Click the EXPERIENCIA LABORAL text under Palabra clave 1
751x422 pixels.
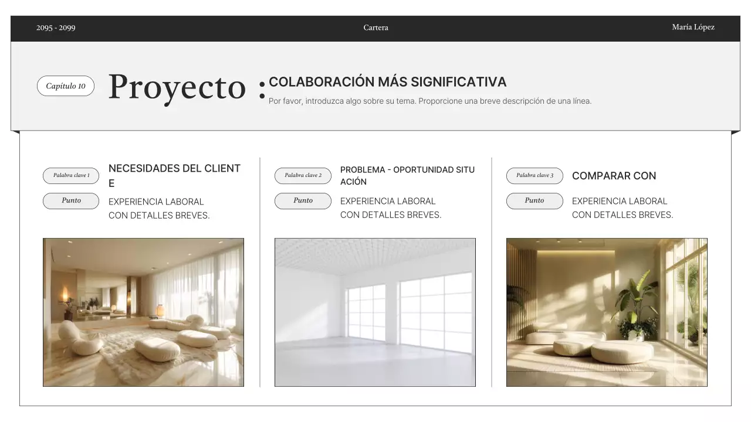point(155,201)
